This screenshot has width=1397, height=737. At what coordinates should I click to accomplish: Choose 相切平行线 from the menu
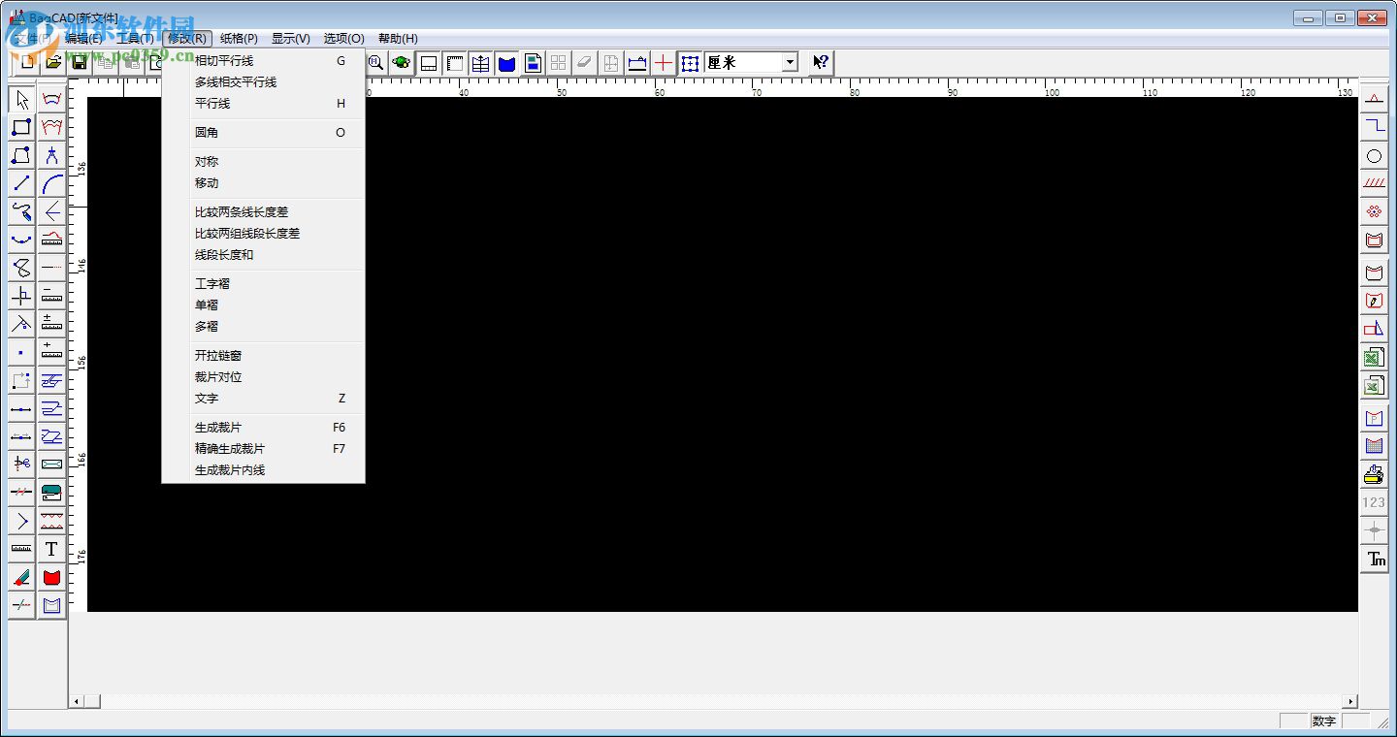pos(263,61)
